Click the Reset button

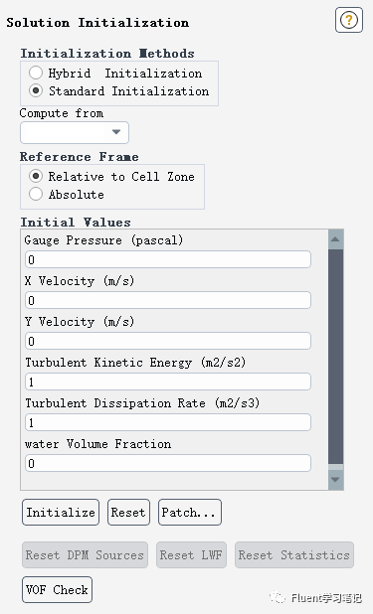click(x=128, y=513)
